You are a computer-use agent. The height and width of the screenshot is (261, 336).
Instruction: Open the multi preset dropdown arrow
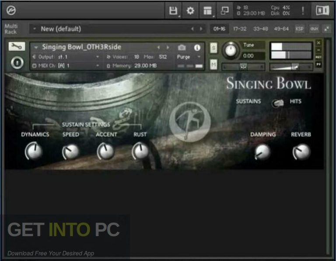click(34, 29)
